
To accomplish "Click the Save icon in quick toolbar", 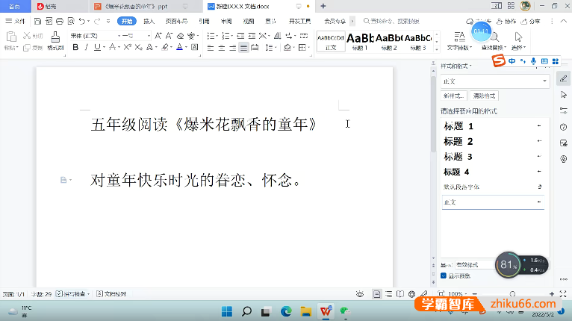I will (x=37, y=21).
